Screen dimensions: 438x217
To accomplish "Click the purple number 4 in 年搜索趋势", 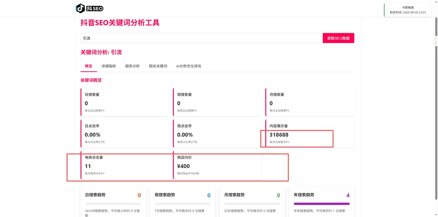I will [348, 195].
